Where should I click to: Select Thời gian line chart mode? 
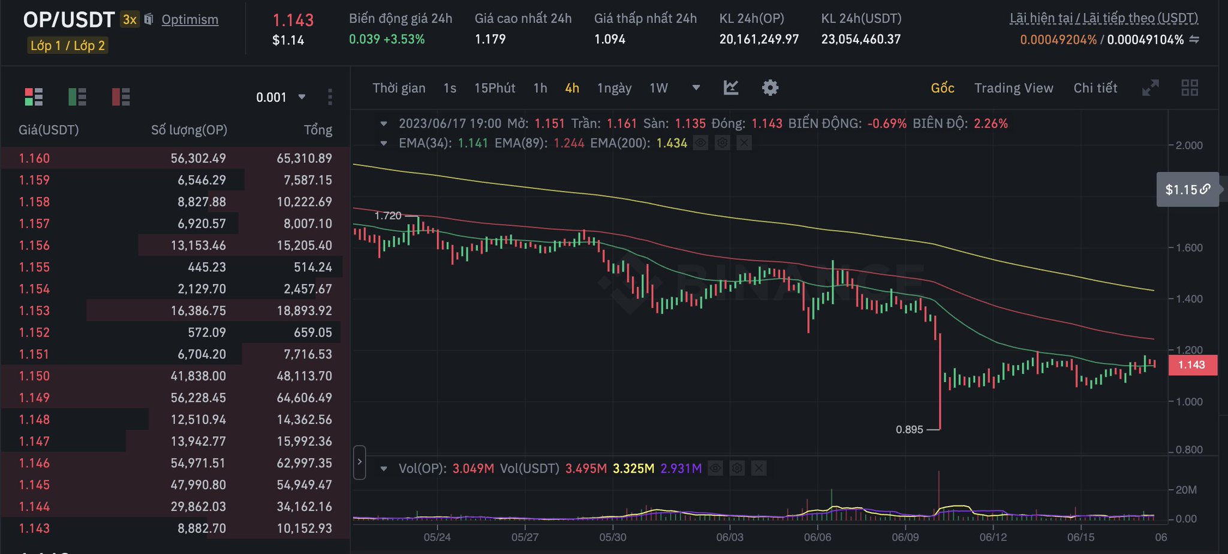click(x=399, y=88)
